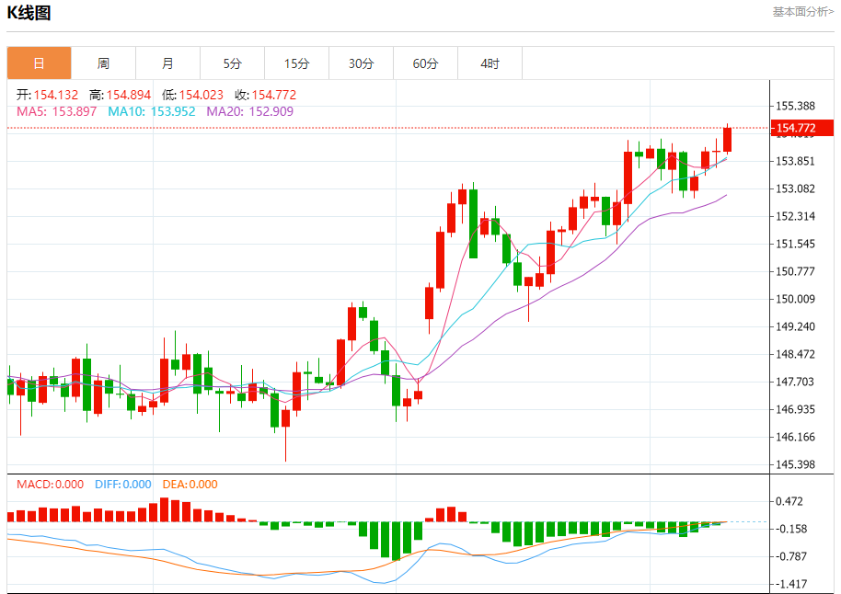The height and width of the screenshot is (594, 841).
Task: Click the DEA:0.000 indicator label
Action: [190, 485]
